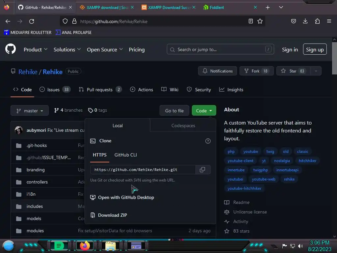This screenshot has height=253, width=337.
Task: Open the Actions tab
Action: coord(142,90)
